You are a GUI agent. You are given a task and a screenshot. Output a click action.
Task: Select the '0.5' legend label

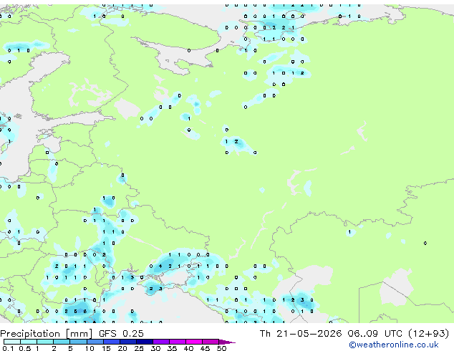(x=24, y=348)
